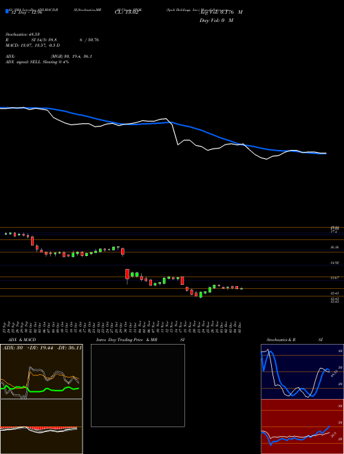
Task: Click 'Intra Day Trading Price & MR' title
Action: [127, 340]
